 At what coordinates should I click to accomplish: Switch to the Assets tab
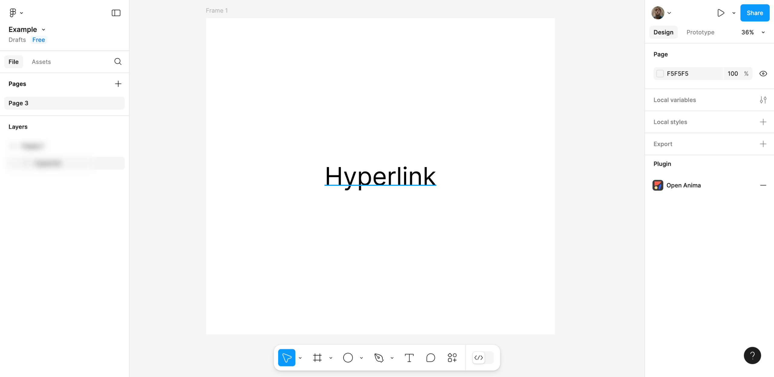[x=41, y=62]
